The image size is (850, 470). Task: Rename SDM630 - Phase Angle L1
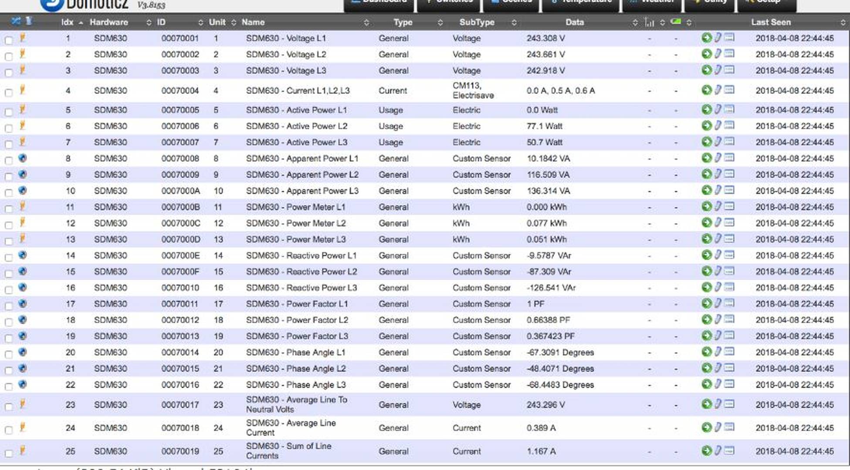[718, 352]
